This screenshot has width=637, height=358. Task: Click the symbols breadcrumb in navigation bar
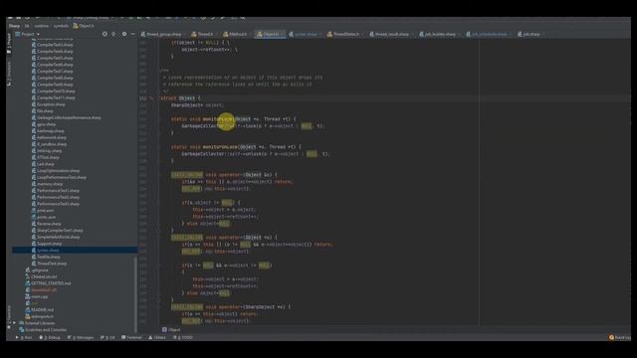pos(61,26)
